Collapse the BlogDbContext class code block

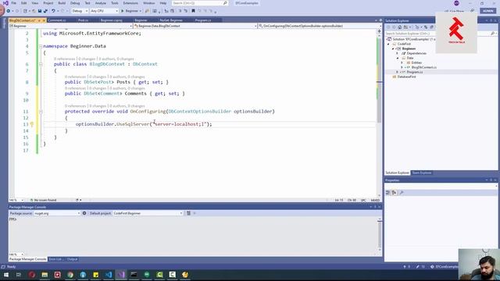tap(41, 64)
